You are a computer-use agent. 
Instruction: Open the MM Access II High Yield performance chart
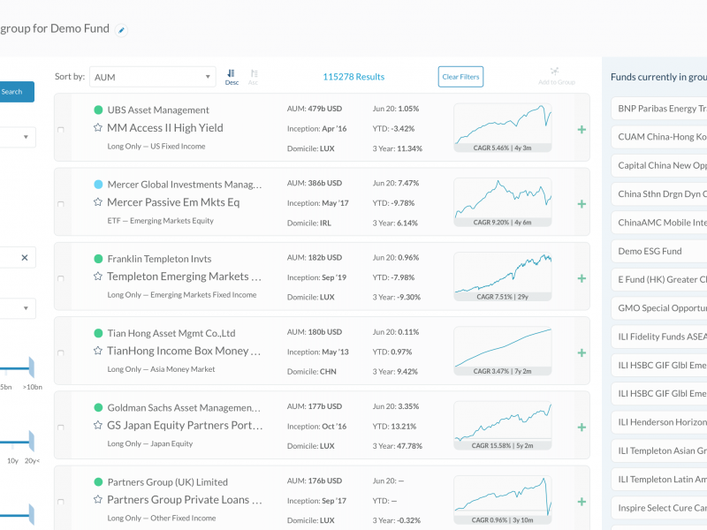pyautogui.click(x=502, y=127)
